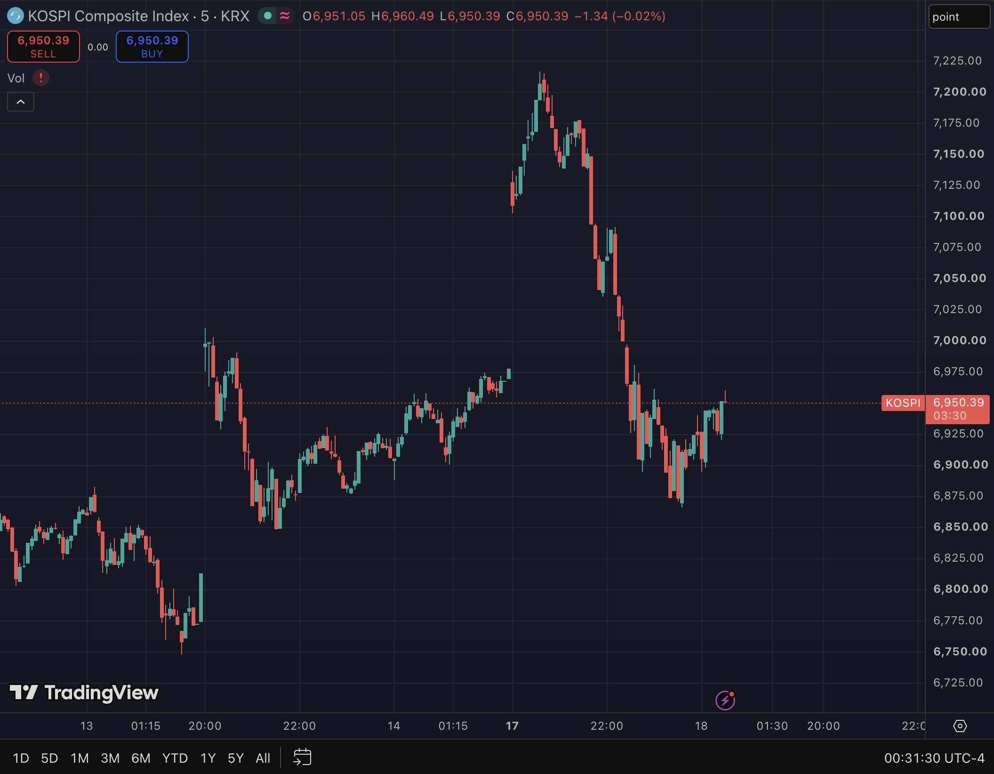Screen dimensions: 994x774
Task: Click the 7,050.00 price axis label
Action: pos(960,278)
